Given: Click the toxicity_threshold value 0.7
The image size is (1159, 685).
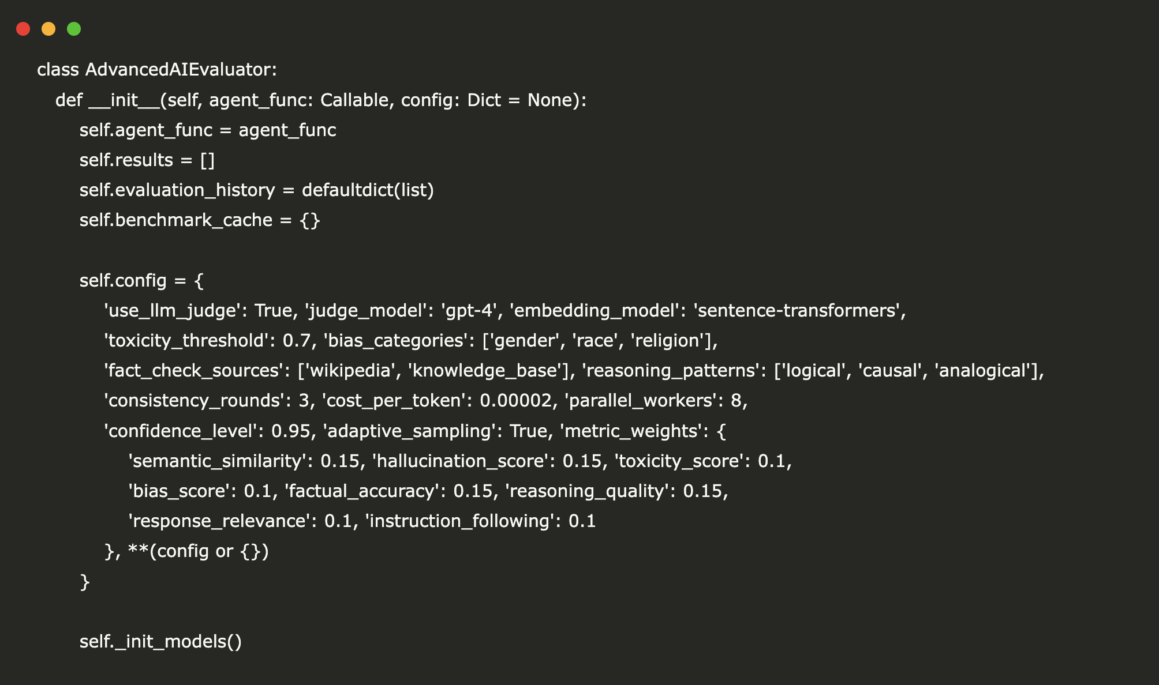Looking at the screenshot, I should point(297,341).
